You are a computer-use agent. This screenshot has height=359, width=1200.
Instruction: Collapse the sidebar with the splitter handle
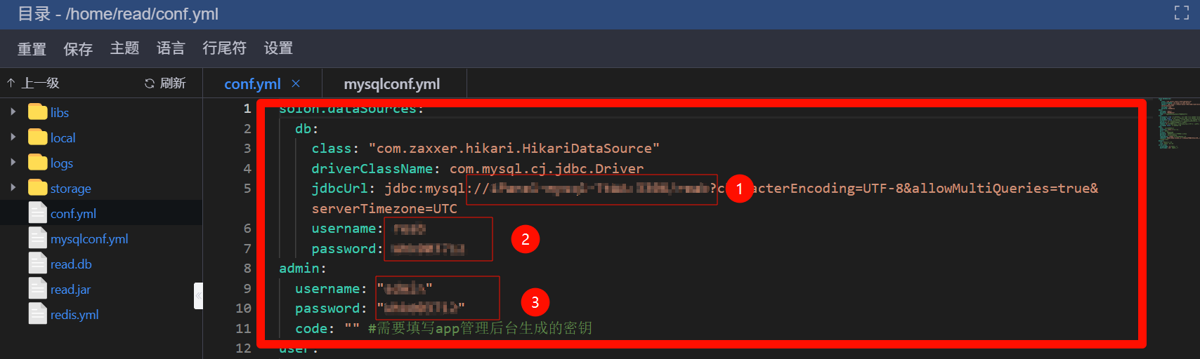click(x=198, y=296)
